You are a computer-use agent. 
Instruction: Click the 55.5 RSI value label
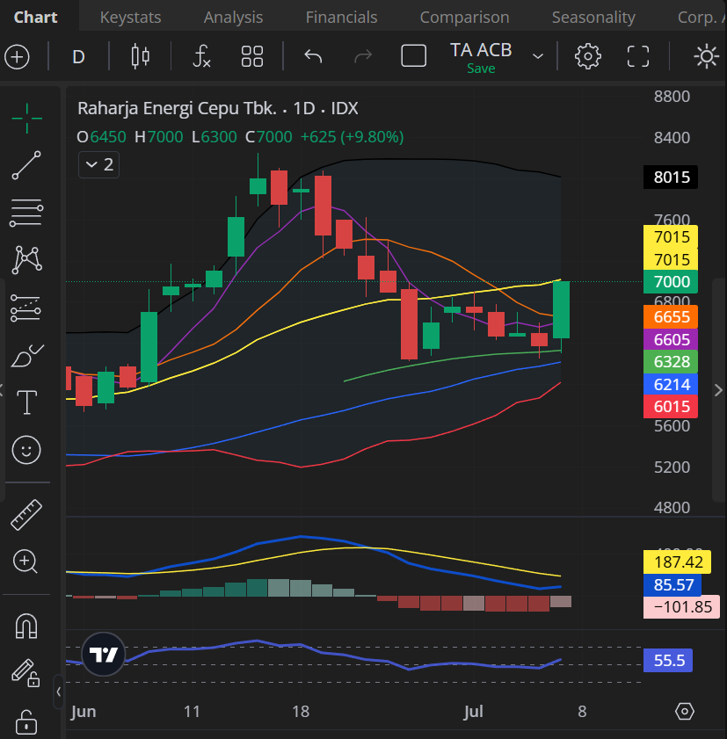pyautogui.click(x=667, y=660)
